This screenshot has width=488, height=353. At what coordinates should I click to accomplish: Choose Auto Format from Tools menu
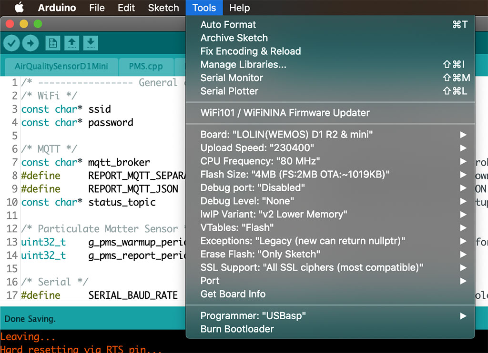(x=330, y=25)
